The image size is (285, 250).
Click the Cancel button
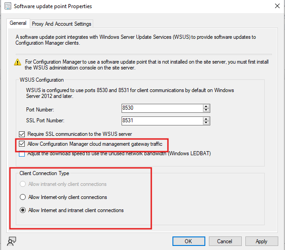click(225, 241)
